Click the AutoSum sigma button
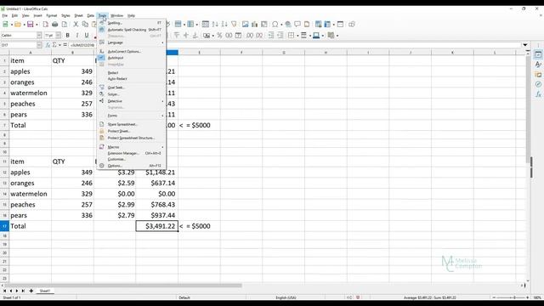 tap(54, 45)
